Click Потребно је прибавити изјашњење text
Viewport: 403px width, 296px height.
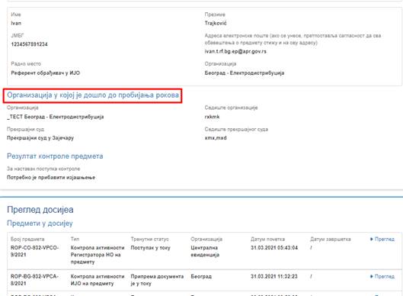click(x=51, y=177)
